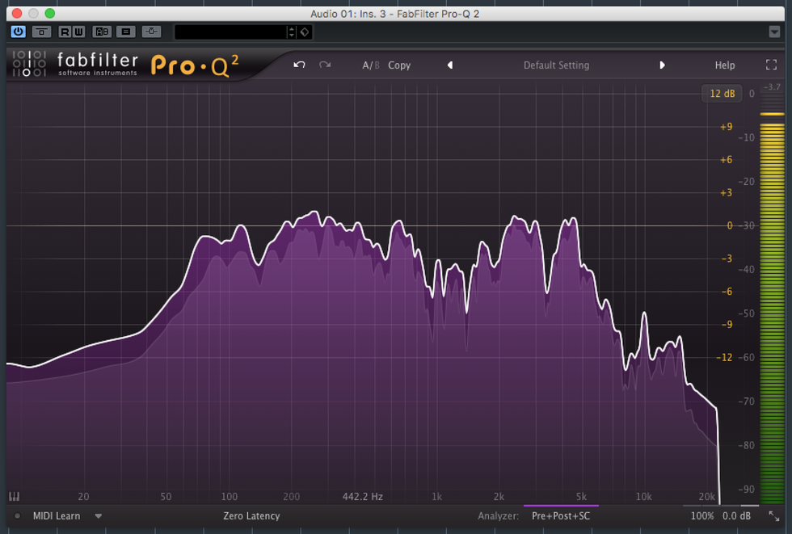Click the macOS green zoom button
This screenshot has height=534, width=792.
point(49,13)
